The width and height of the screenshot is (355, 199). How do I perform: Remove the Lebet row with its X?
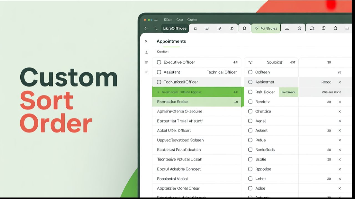[340, 179]
